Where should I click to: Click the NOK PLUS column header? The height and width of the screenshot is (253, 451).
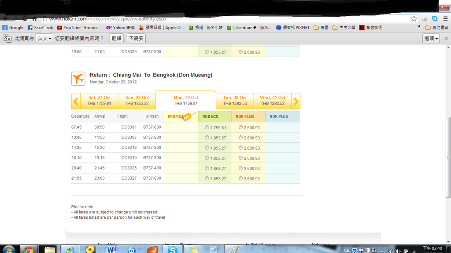point(282,116)
